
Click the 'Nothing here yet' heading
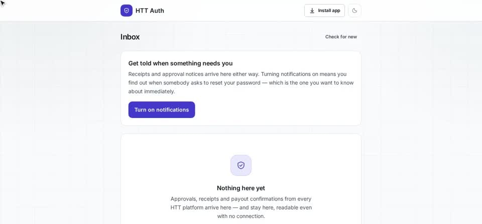tap(241, 188)
